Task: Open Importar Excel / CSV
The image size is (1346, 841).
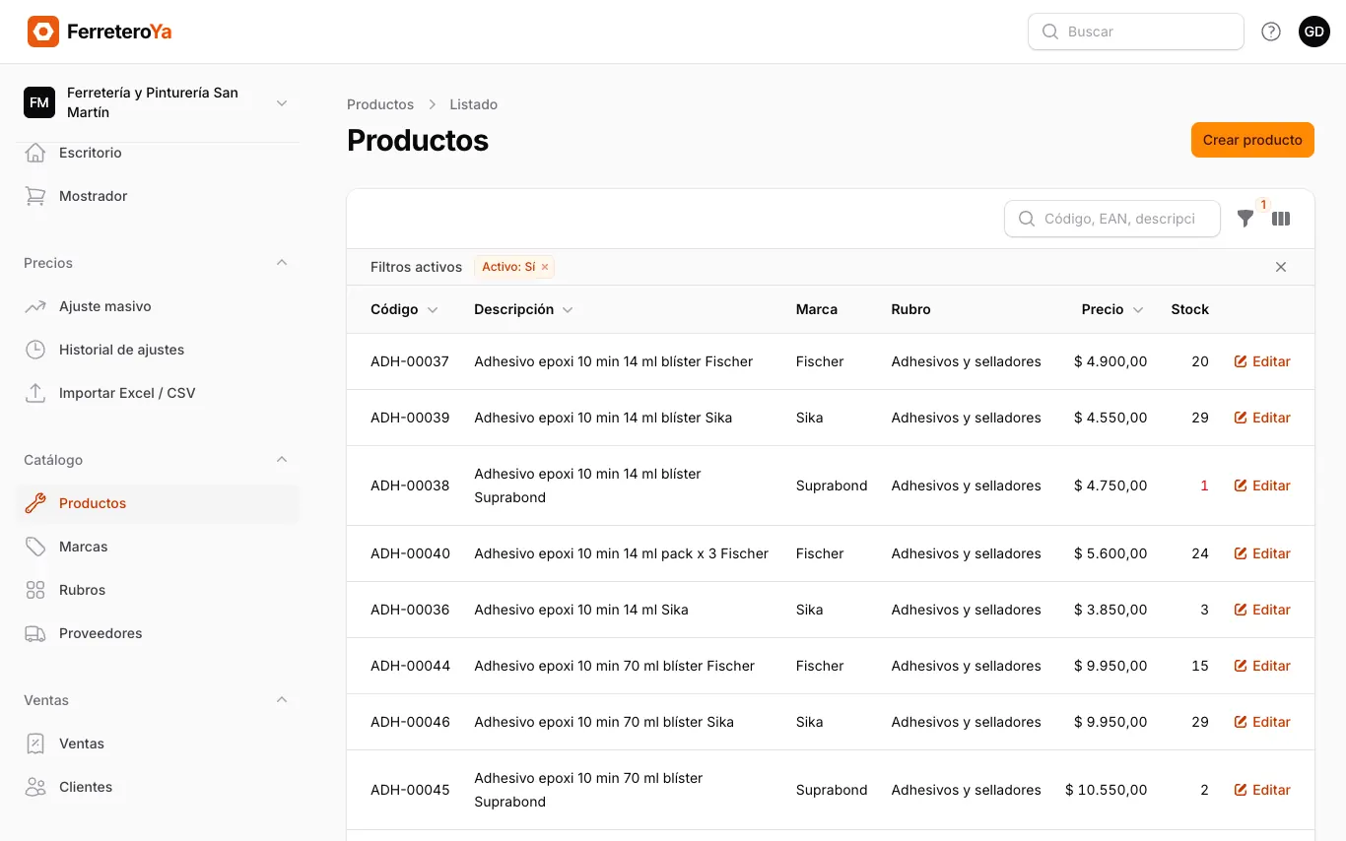Action: click(158, 393)
